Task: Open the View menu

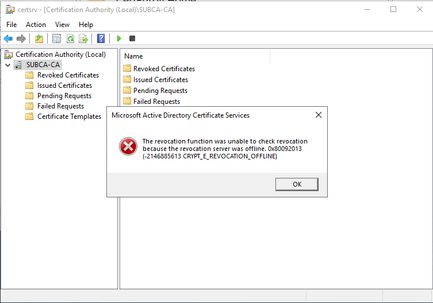Action: [62, 25]
